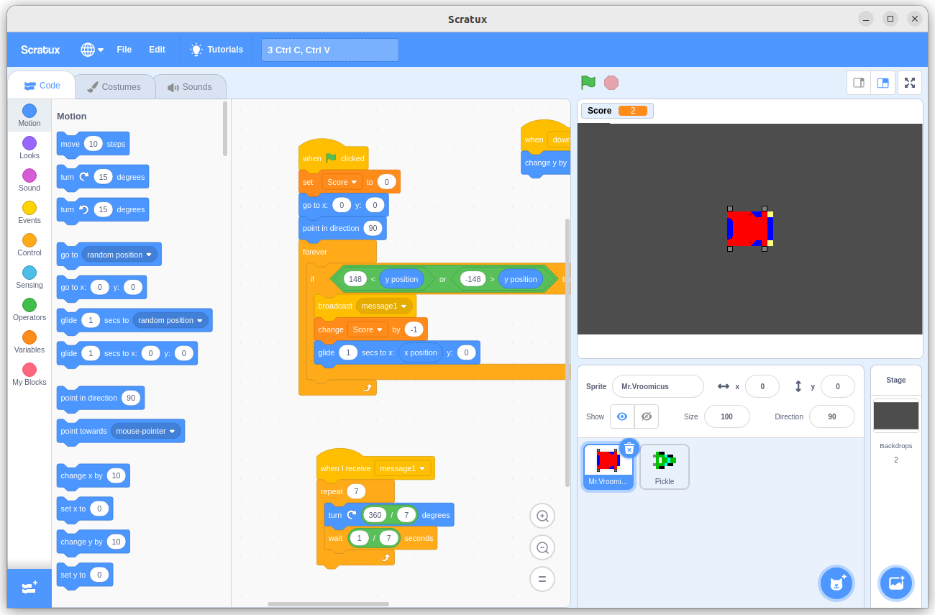Image resolution: width=935 pixels, height=615 pixels.
Task: Open the Add Extension button
Action: (29, 588)
